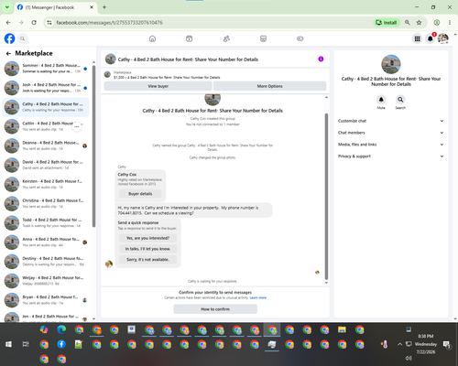Open the notifications bell with badge
Screen dimensions: 458x366
click(431, 38)
